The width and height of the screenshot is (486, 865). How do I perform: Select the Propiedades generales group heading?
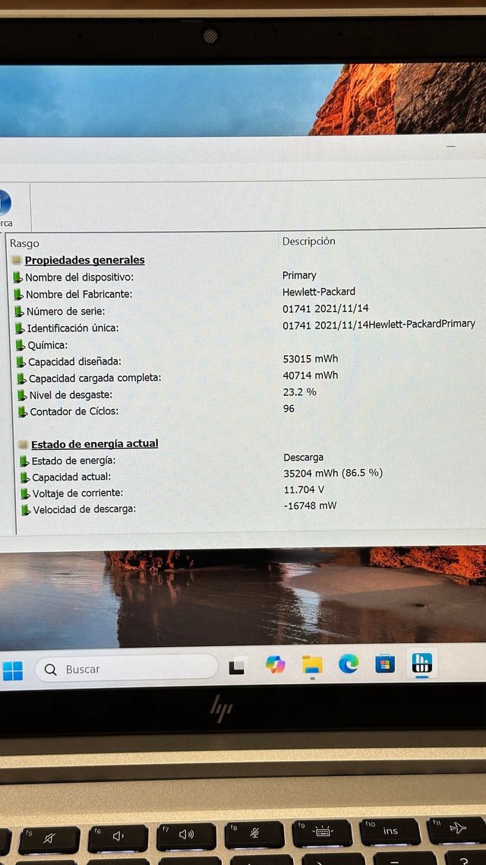pyautogui.click(x=85, y=260)
